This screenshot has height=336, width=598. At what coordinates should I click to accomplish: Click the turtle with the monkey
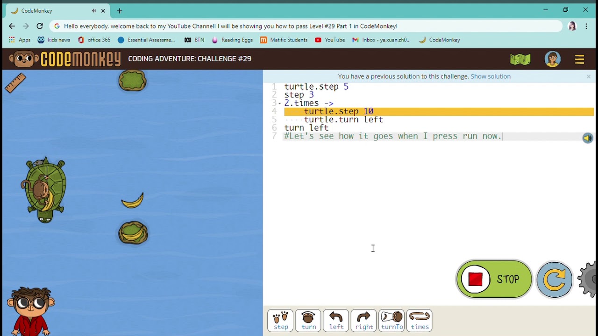(44, 190)
